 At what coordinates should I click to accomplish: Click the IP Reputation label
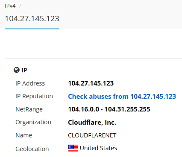pyautogui.click(x=34, y=96)
